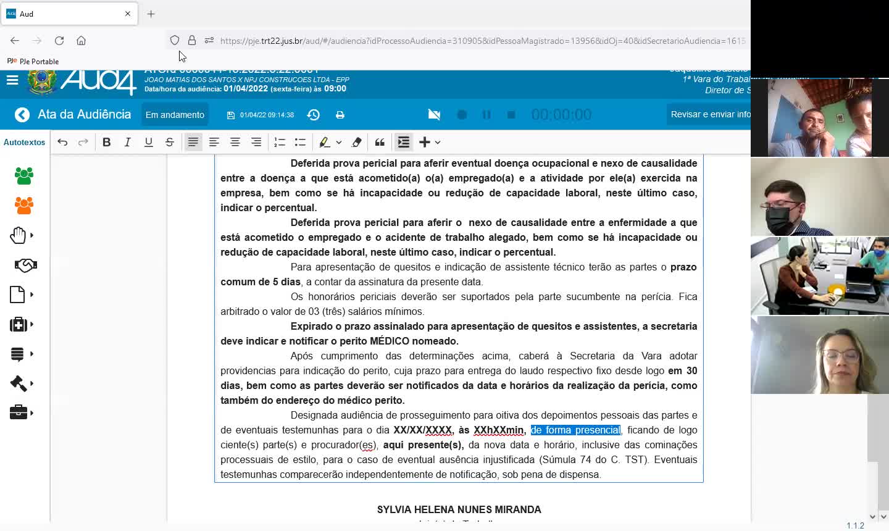The width and height of the screenshot is (889, 531).
Task: Align text to the left
Action: pyautogui.click(x=214, y=142)
